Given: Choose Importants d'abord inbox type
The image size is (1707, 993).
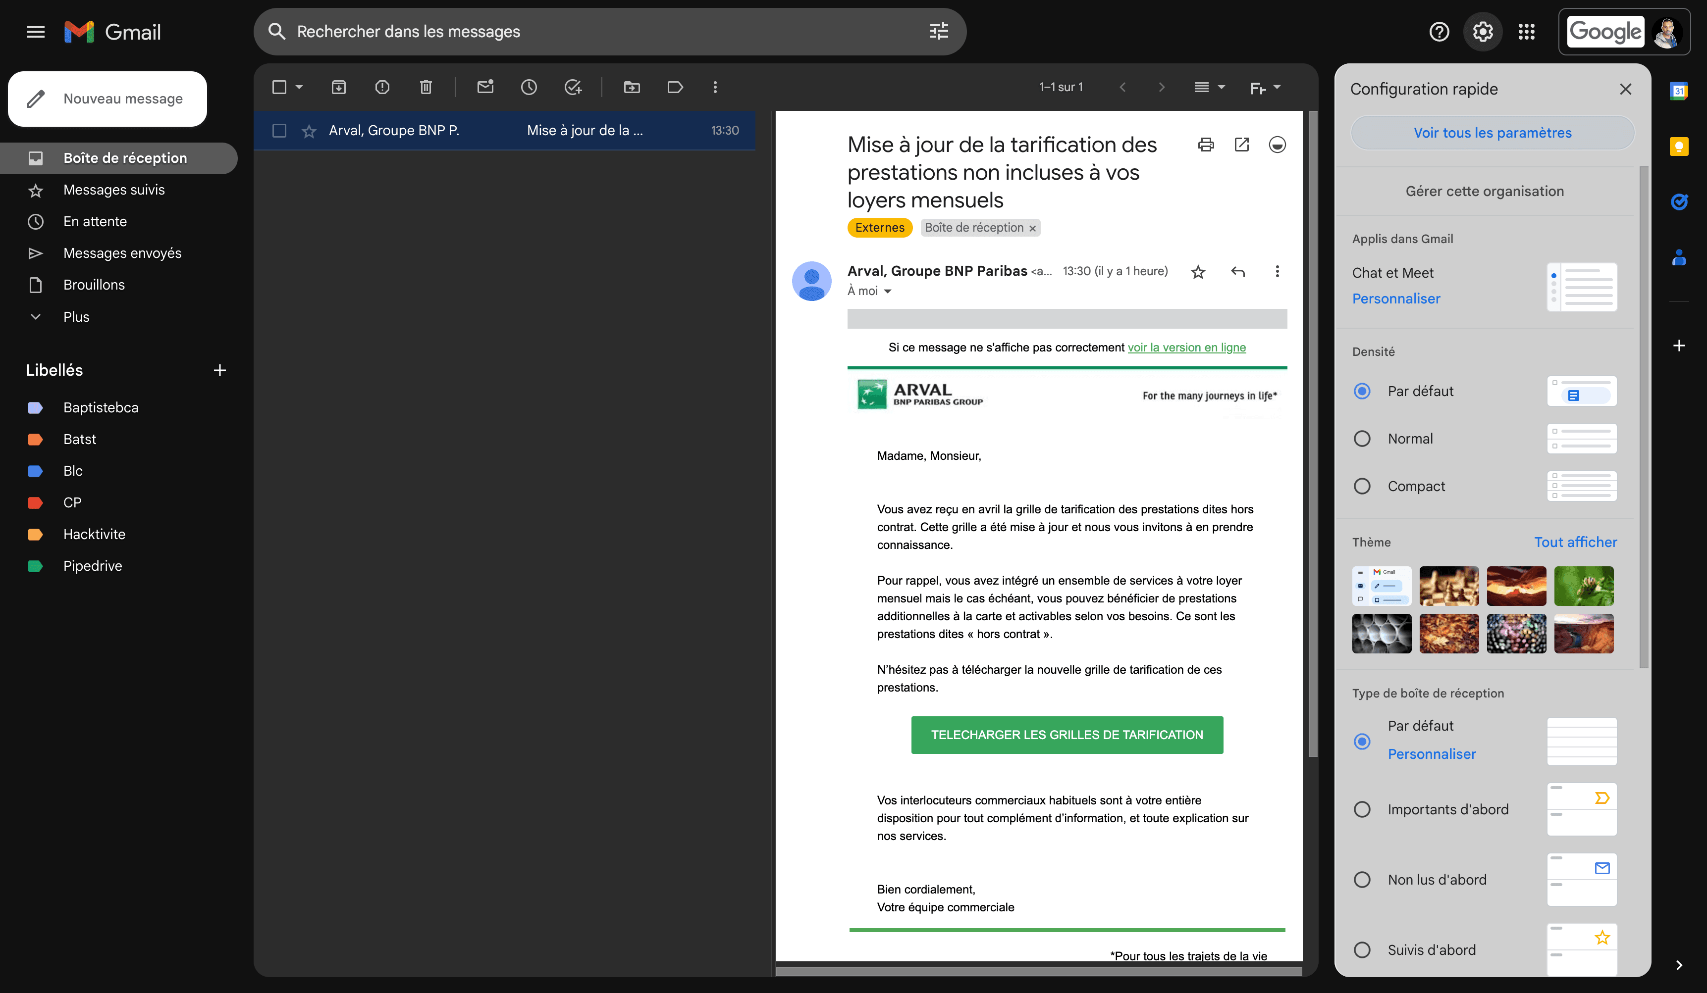Looking at the screenshot, I should point(1362,809).
